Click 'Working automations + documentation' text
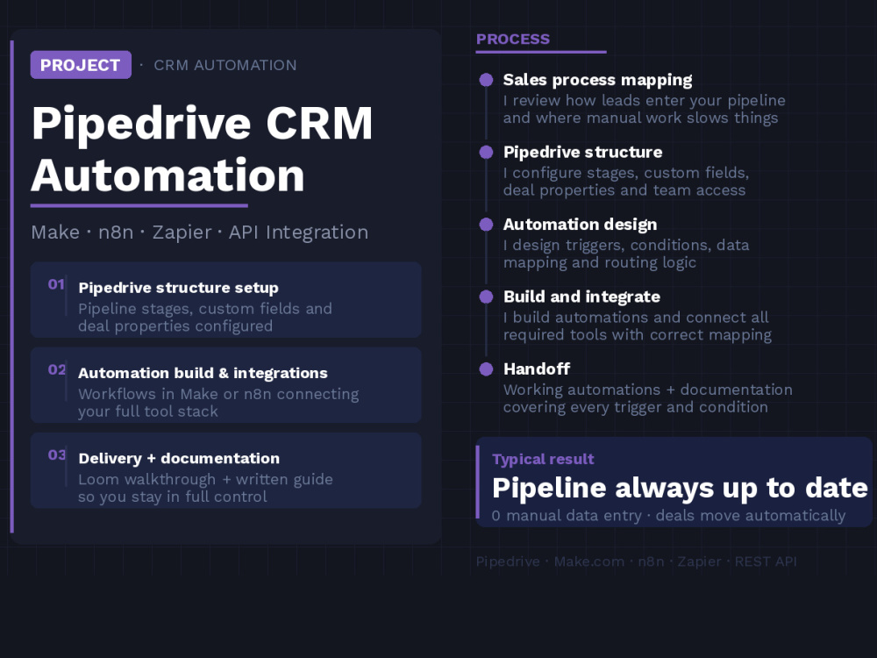This screenshot has width=877, height=658. pyautogui.click(x=648, y=390)
